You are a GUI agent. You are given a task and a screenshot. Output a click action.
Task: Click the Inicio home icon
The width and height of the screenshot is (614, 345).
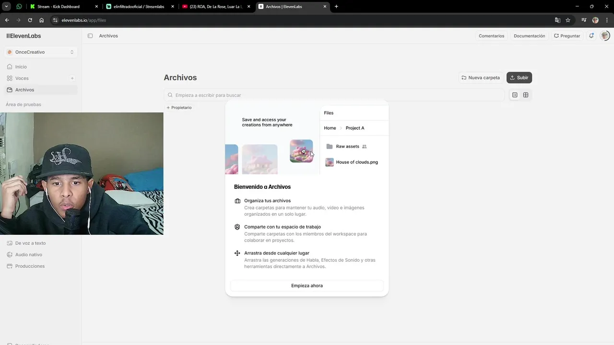point(10,67)
